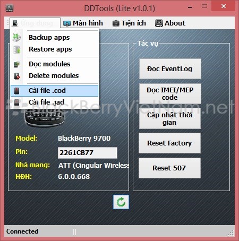Open the Màn hình menu
239x241 pixels.
click(83, 23)
